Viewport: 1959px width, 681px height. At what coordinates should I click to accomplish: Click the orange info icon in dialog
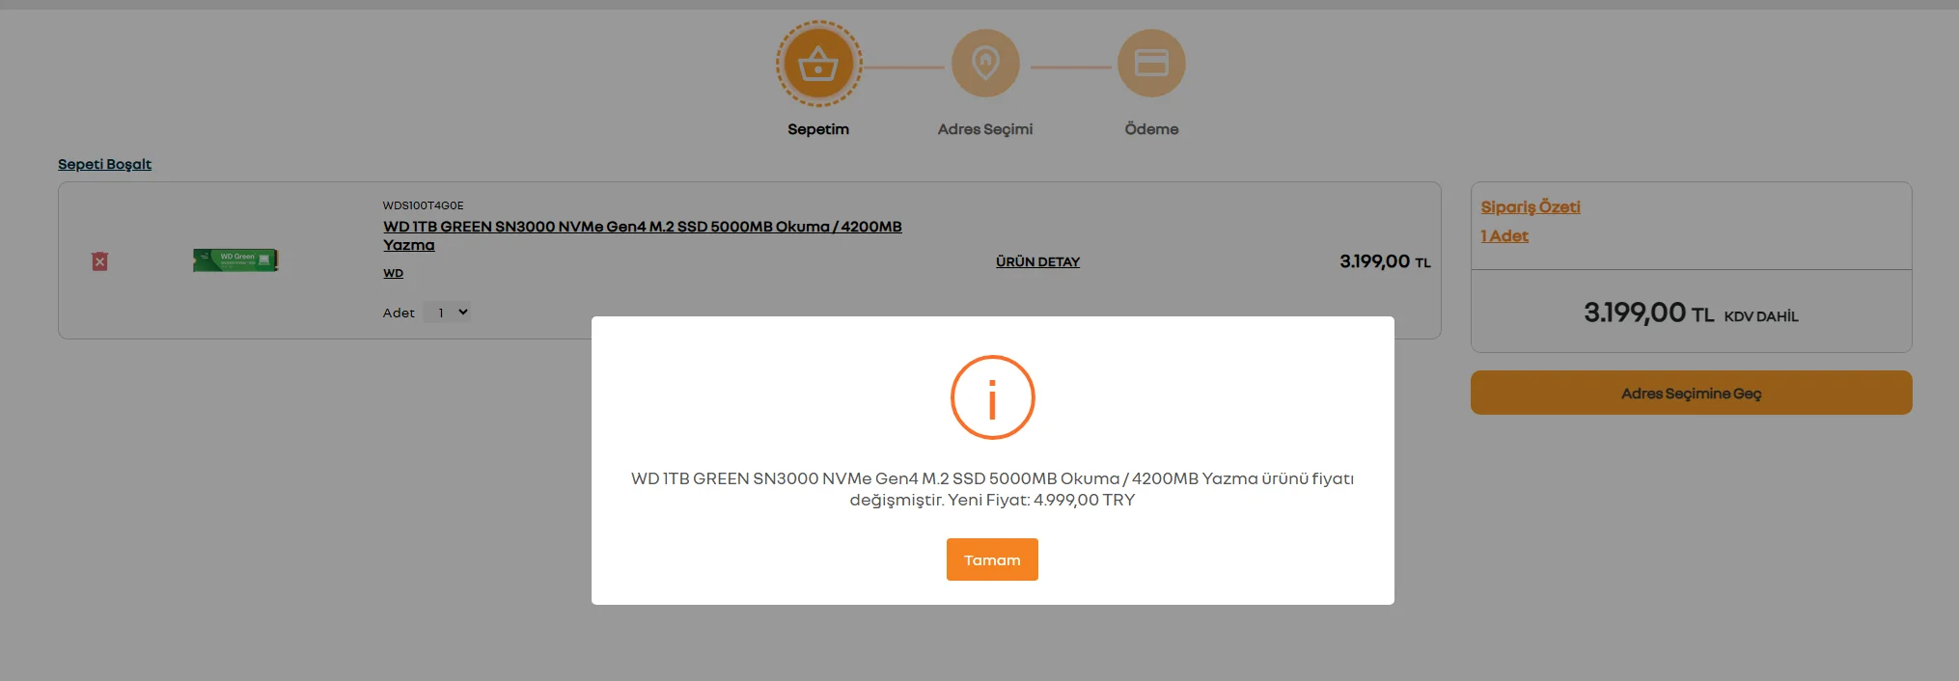pos(992,397)
